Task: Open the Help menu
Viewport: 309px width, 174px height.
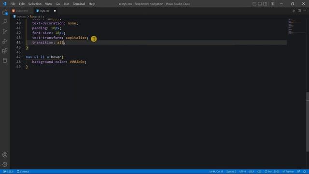Action: coord(92,4)
